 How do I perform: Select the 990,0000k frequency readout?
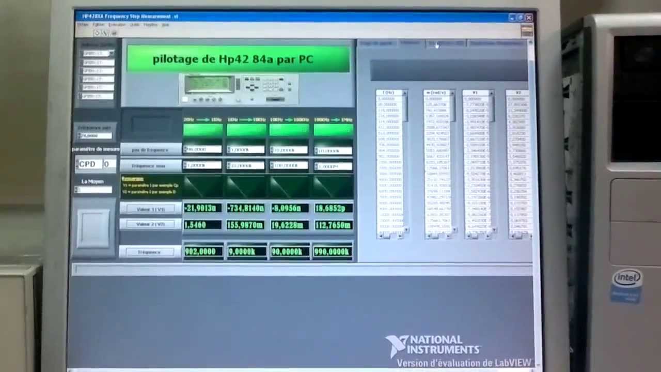333,252
